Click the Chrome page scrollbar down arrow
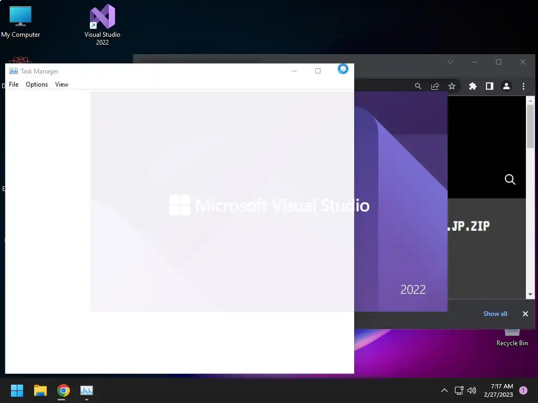 [x=531, y=294]
